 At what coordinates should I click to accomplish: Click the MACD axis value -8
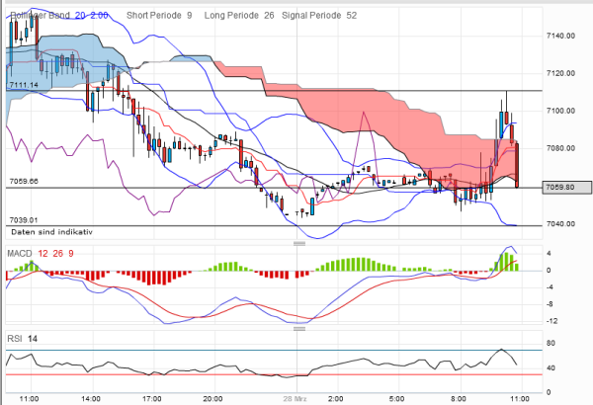[x=550, y=304]
